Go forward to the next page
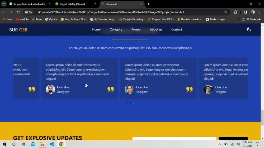The image size is (264, 148). pos(11,12)
